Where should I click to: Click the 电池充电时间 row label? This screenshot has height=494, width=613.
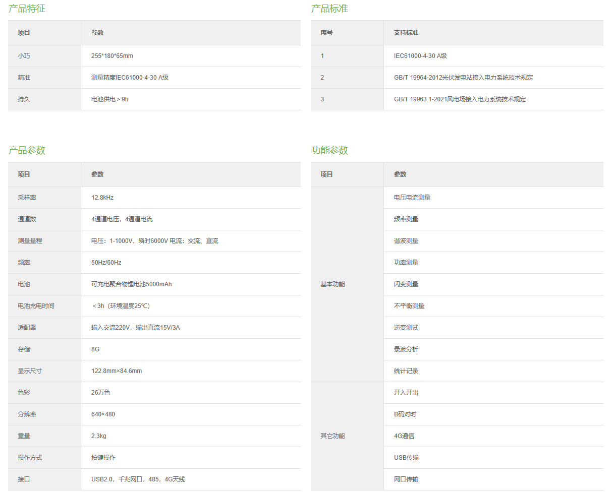pos(36,306)
